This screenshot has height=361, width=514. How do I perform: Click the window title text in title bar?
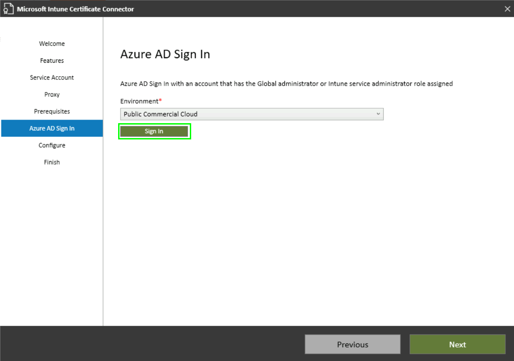pos(75,9)
